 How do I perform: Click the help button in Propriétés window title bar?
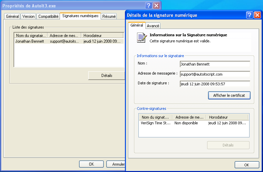click(149, 5)
